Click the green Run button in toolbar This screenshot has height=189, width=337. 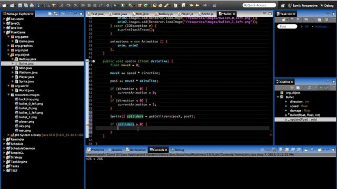(x=123, y=5)
